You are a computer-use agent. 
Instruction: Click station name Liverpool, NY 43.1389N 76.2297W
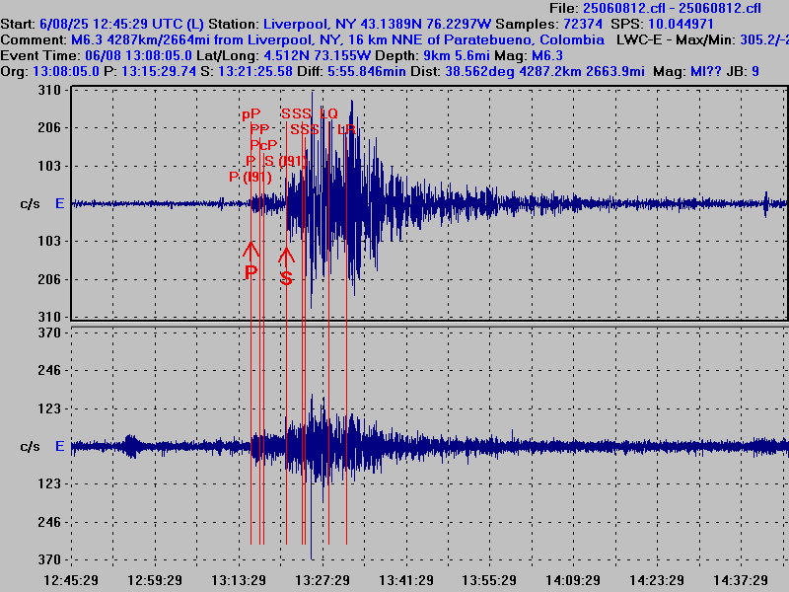pyautogui.click(x=377, y=24)
